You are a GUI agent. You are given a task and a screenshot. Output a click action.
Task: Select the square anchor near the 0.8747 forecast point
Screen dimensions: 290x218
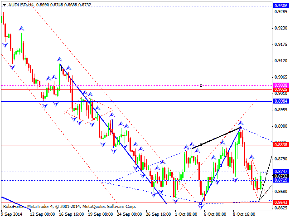[267, 173]
